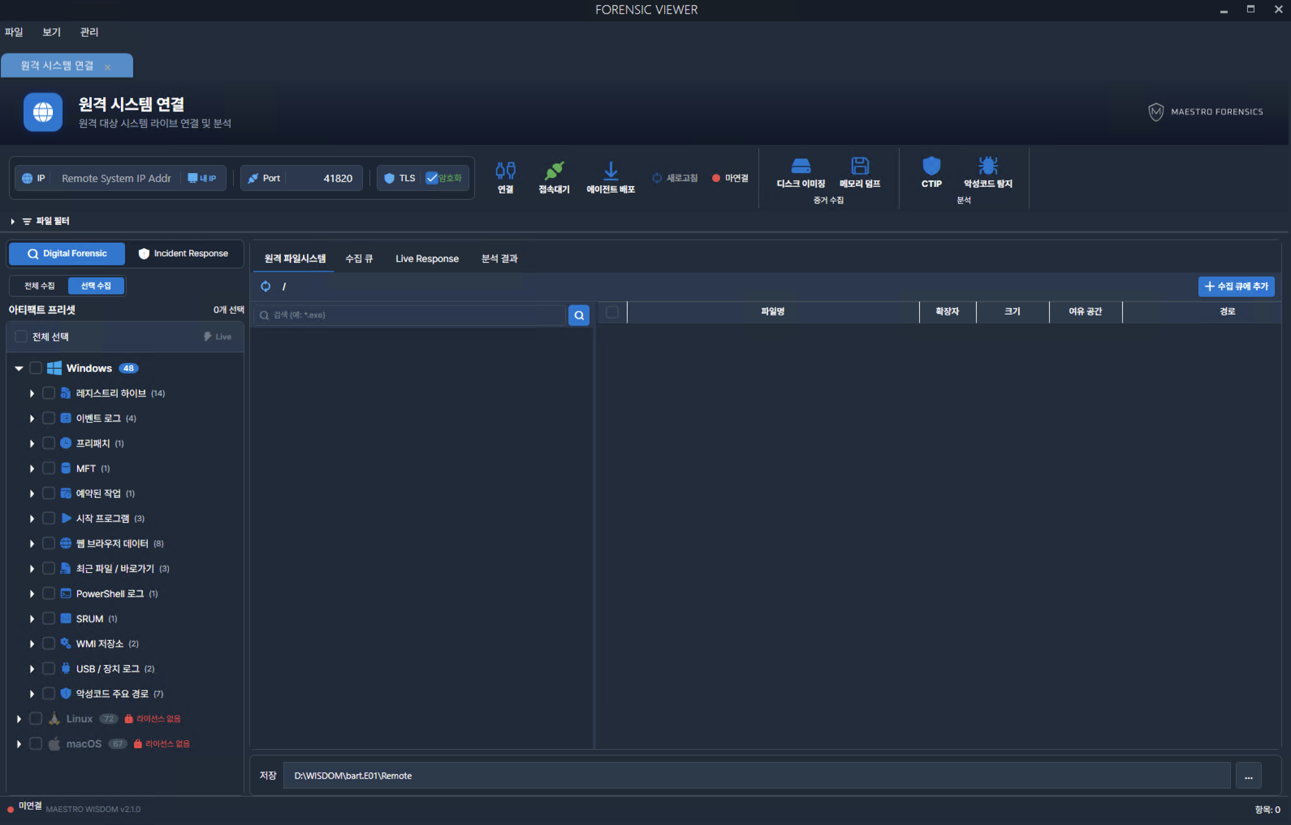Open the 관리 menu
The height and width of the screenshot is (825, 1291).
point(89,32)
